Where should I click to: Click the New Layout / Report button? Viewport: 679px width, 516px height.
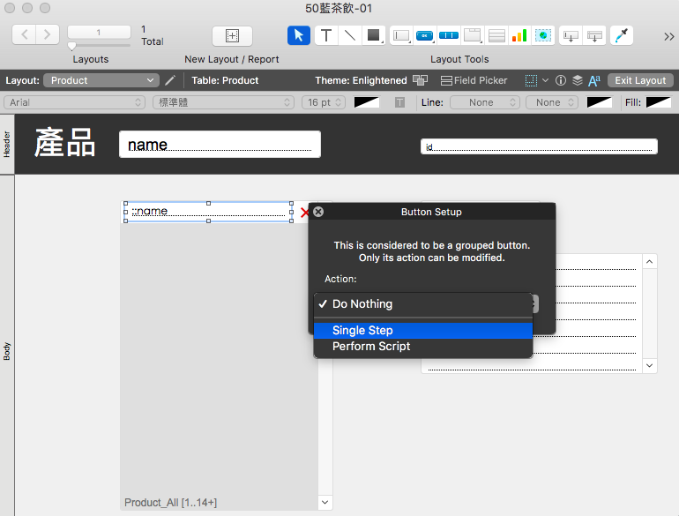coord(232,35)
